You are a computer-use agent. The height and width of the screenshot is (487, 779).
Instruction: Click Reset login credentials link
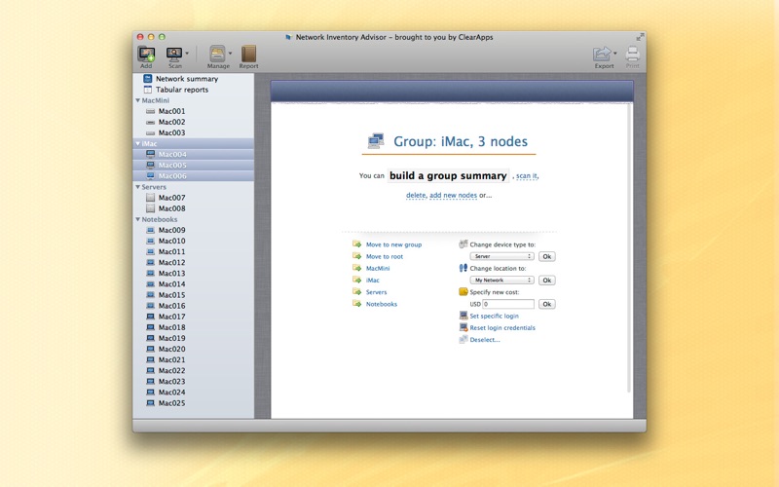pos(502,328)
